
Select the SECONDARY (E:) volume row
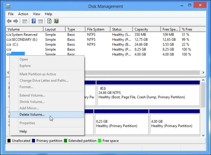(x=24, y=39)
